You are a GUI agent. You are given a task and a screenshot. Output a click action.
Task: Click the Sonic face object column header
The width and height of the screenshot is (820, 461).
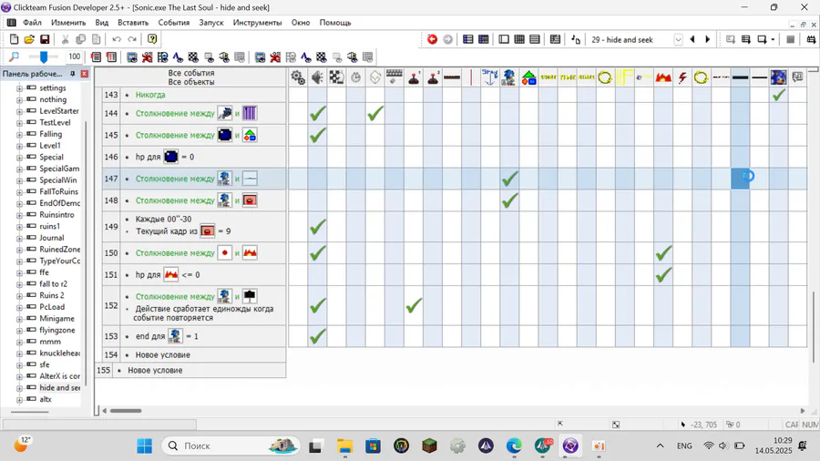point(778,77)
